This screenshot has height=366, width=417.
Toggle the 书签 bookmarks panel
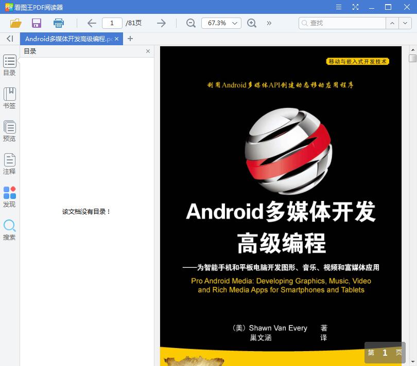(x=10, y=99)
